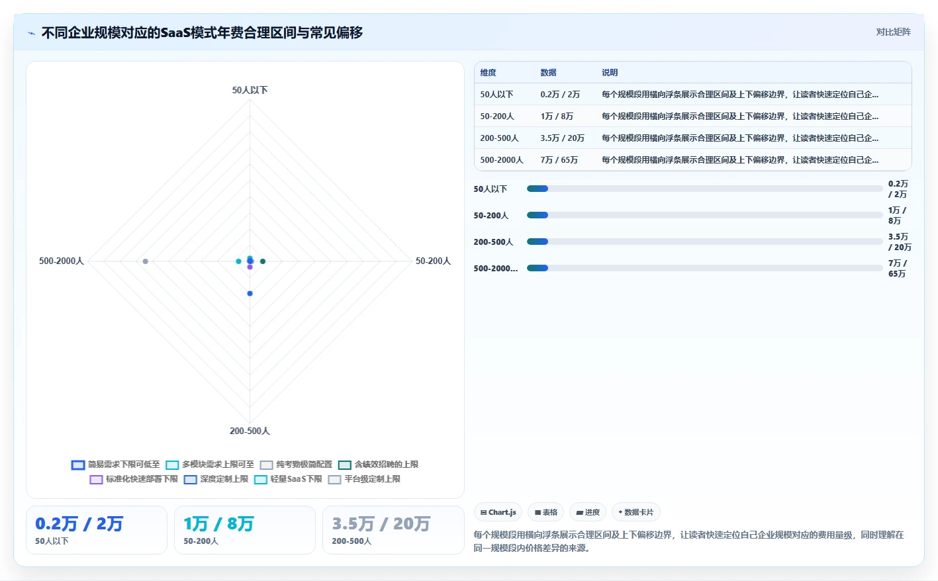Click the blue data point toward 200-500人
This screenshot has width=938, height=581.
click(250, 293)
